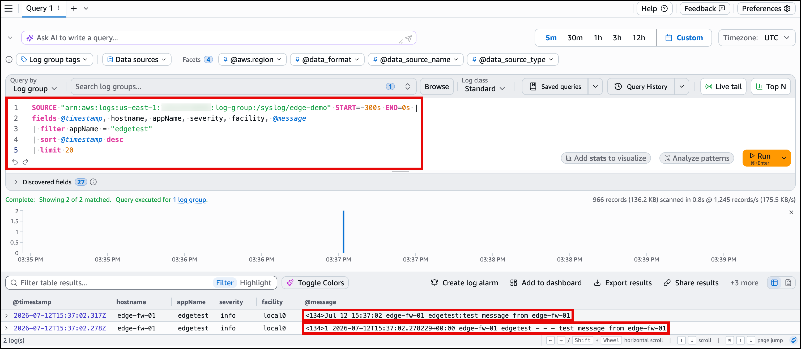The image size is (801, 349).
Task: Change the Query by Log group selector
Action: (35, 89)
